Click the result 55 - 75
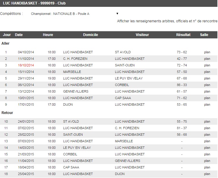This screenshot has width=218, height=178. tap(182, 121)
